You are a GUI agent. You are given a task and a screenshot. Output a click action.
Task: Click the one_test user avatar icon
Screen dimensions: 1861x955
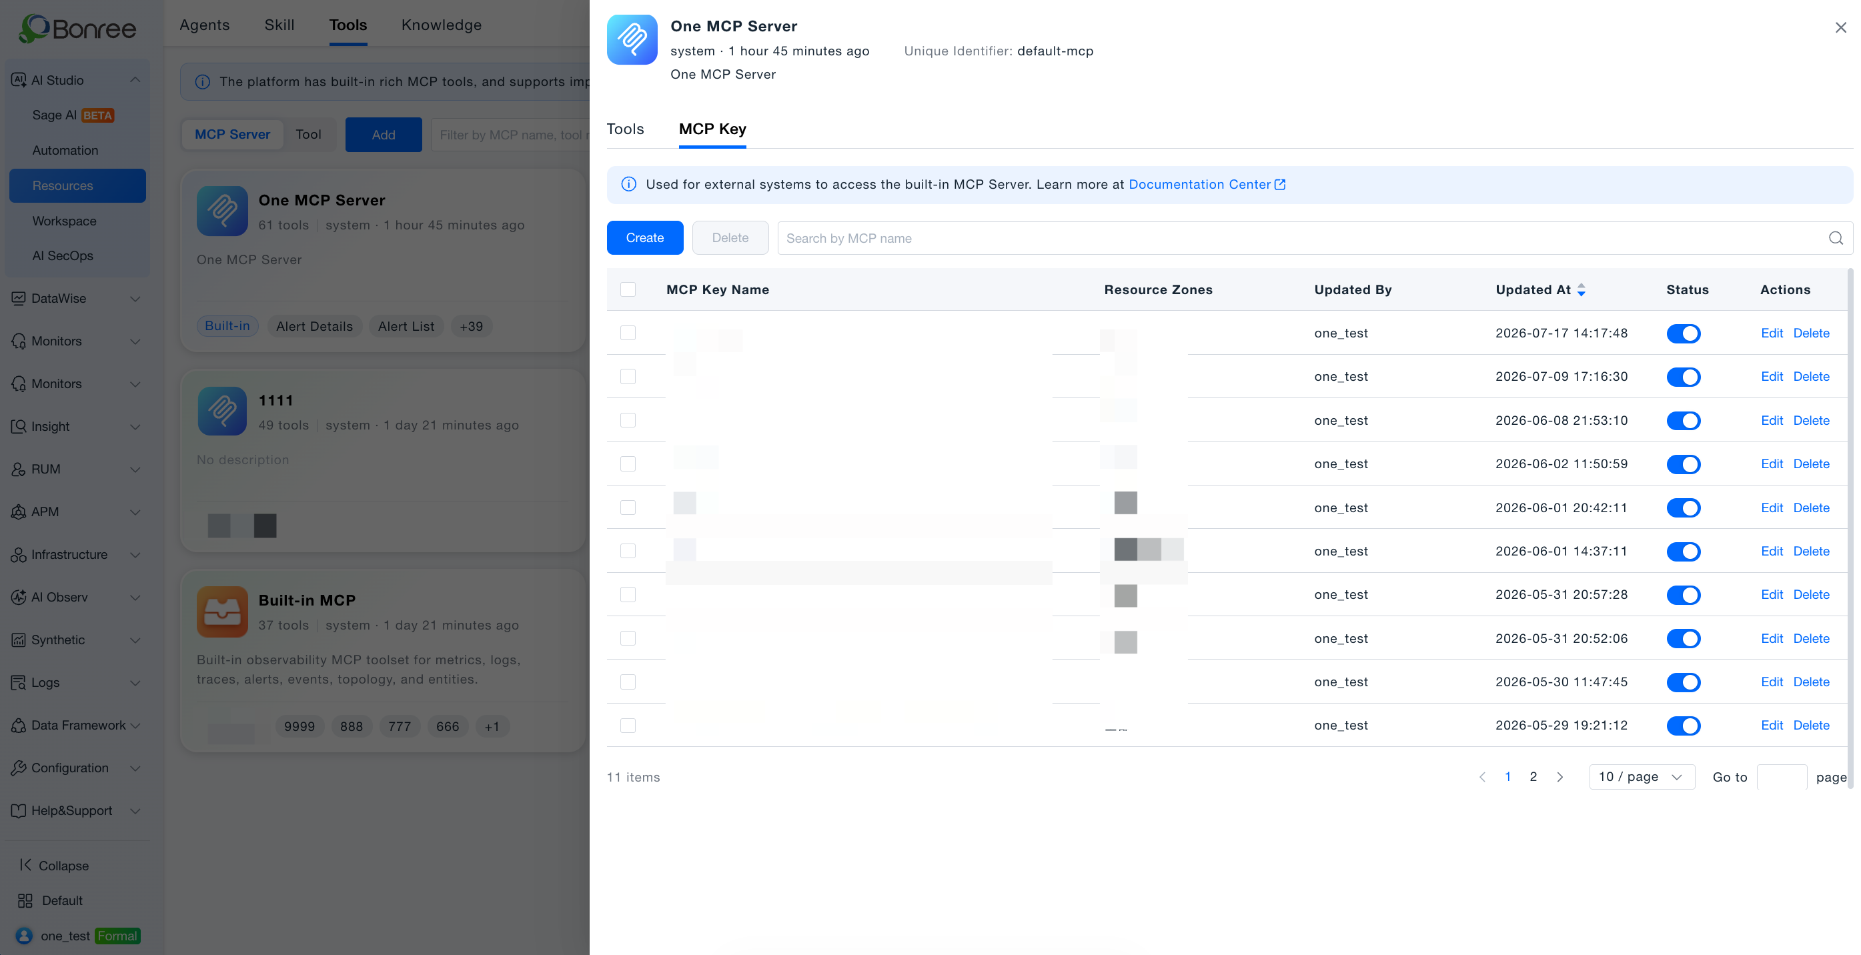(24, 936)
